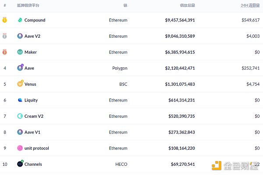The height and width of the screenshot is (175, 263).
Task: Click the HECO chain cell
Action: [x=121, y=164]
